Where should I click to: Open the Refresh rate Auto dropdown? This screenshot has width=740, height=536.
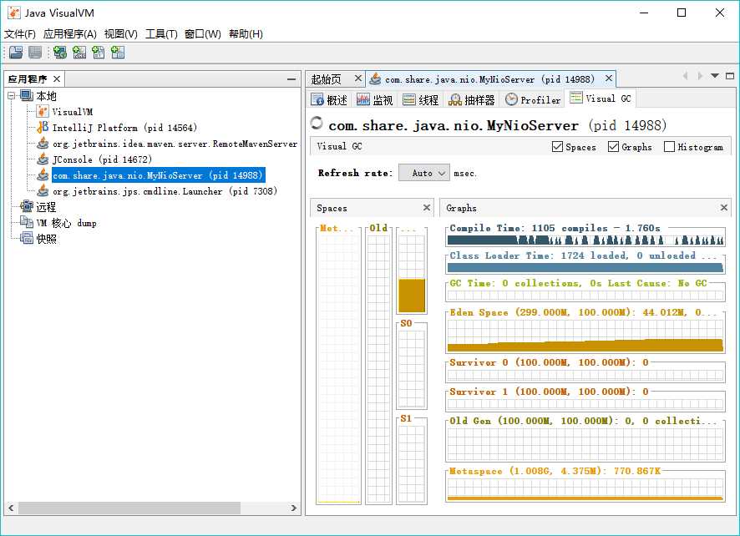tap(424, 173)
